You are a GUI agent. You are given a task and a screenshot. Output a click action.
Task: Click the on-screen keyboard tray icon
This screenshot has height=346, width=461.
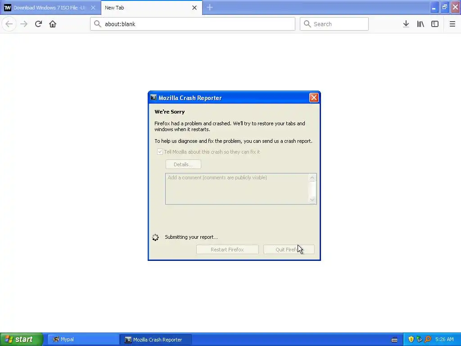coord(394,340)
